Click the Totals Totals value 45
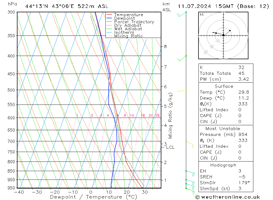The height and width of the screenshot is (200, 273). pos(242,73)
